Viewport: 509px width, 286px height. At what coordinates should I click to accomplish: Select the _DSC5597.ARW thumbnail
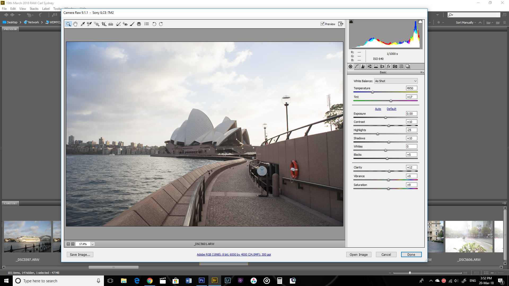pos(27,237)
